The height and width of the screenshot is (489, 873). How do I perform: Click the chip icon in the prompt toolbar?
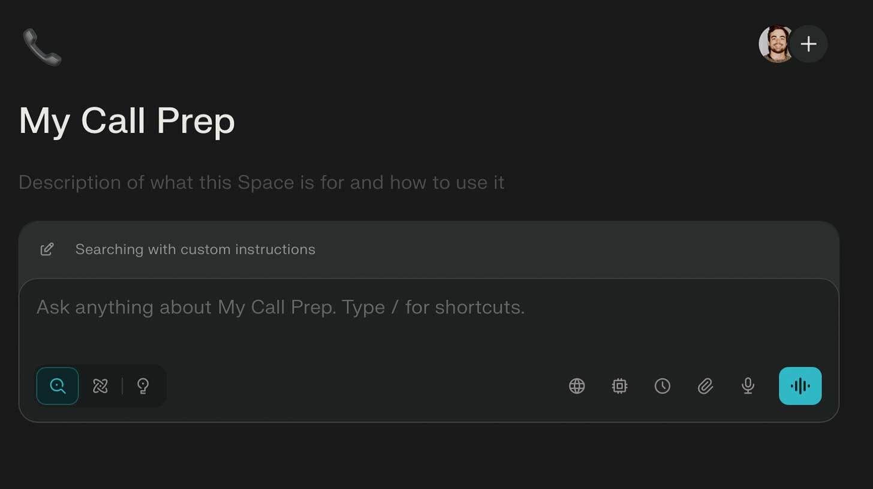[x=619, y=386]
